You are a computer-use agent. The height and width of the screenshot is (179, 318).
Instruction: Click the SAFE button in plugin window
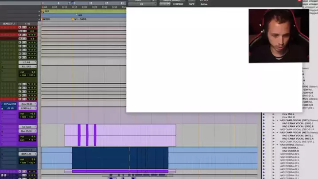click(191, 4)
